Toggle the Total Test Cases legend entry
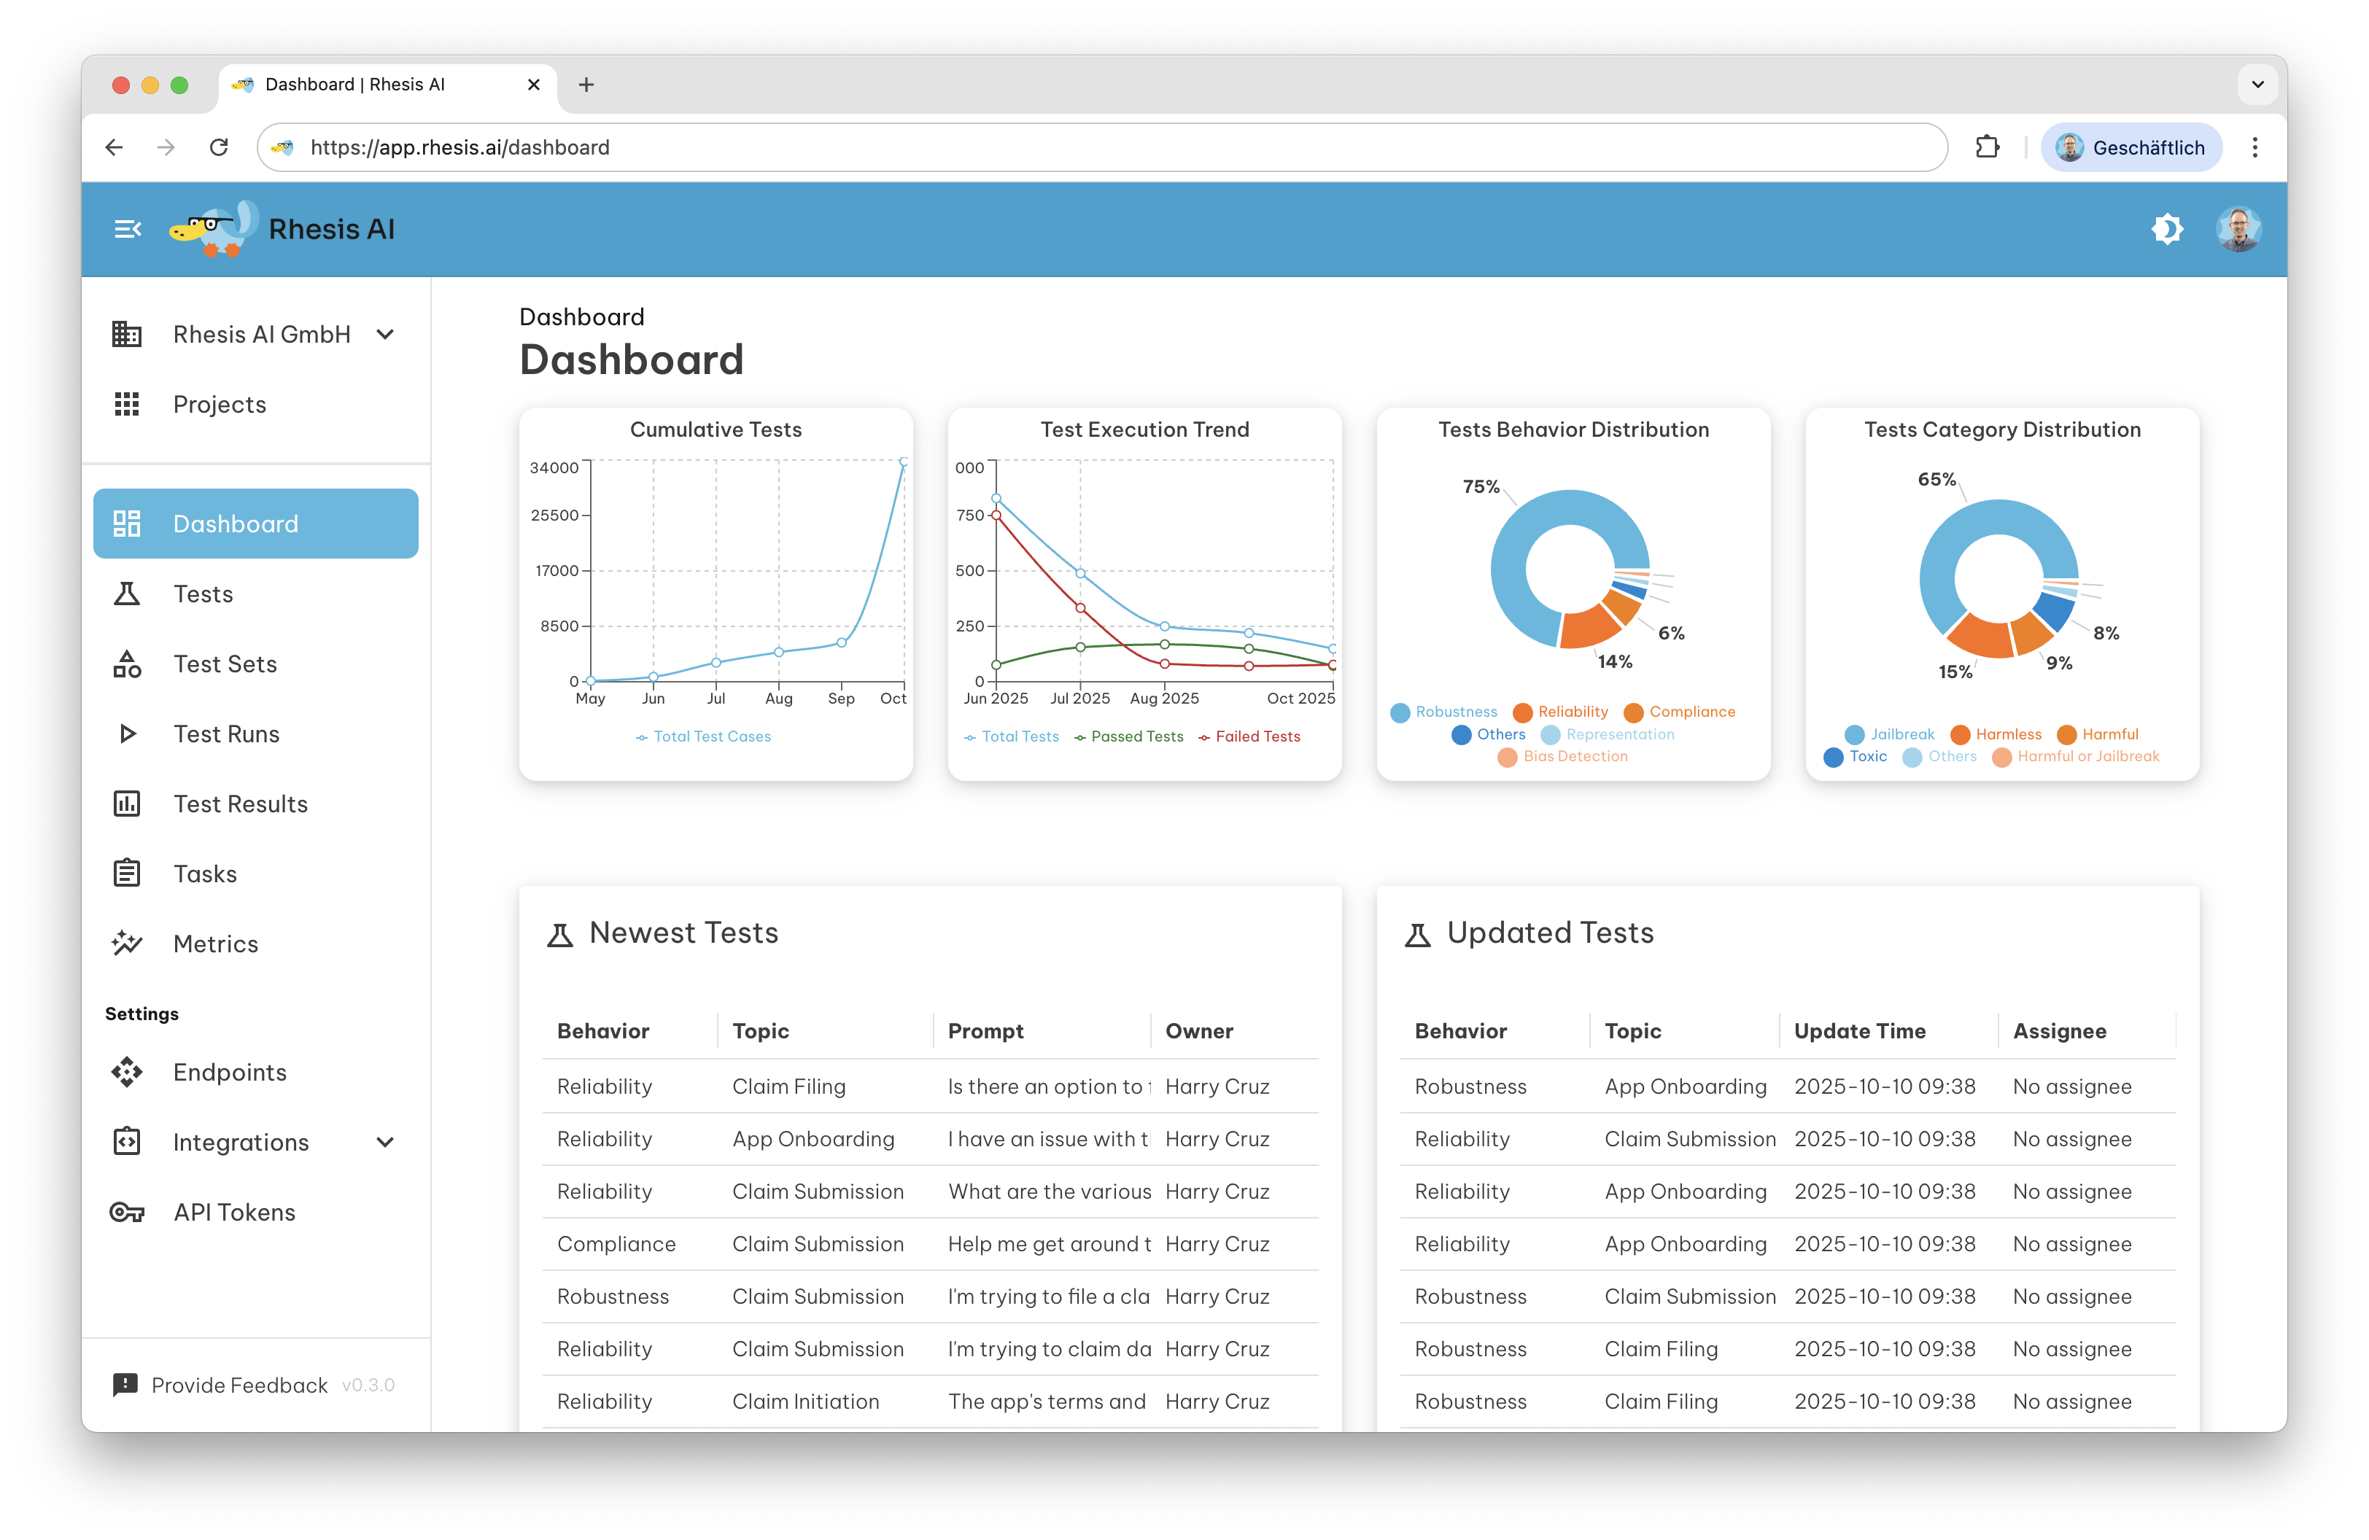Viewport: 2369px width, 1540px height. [704, 736]
